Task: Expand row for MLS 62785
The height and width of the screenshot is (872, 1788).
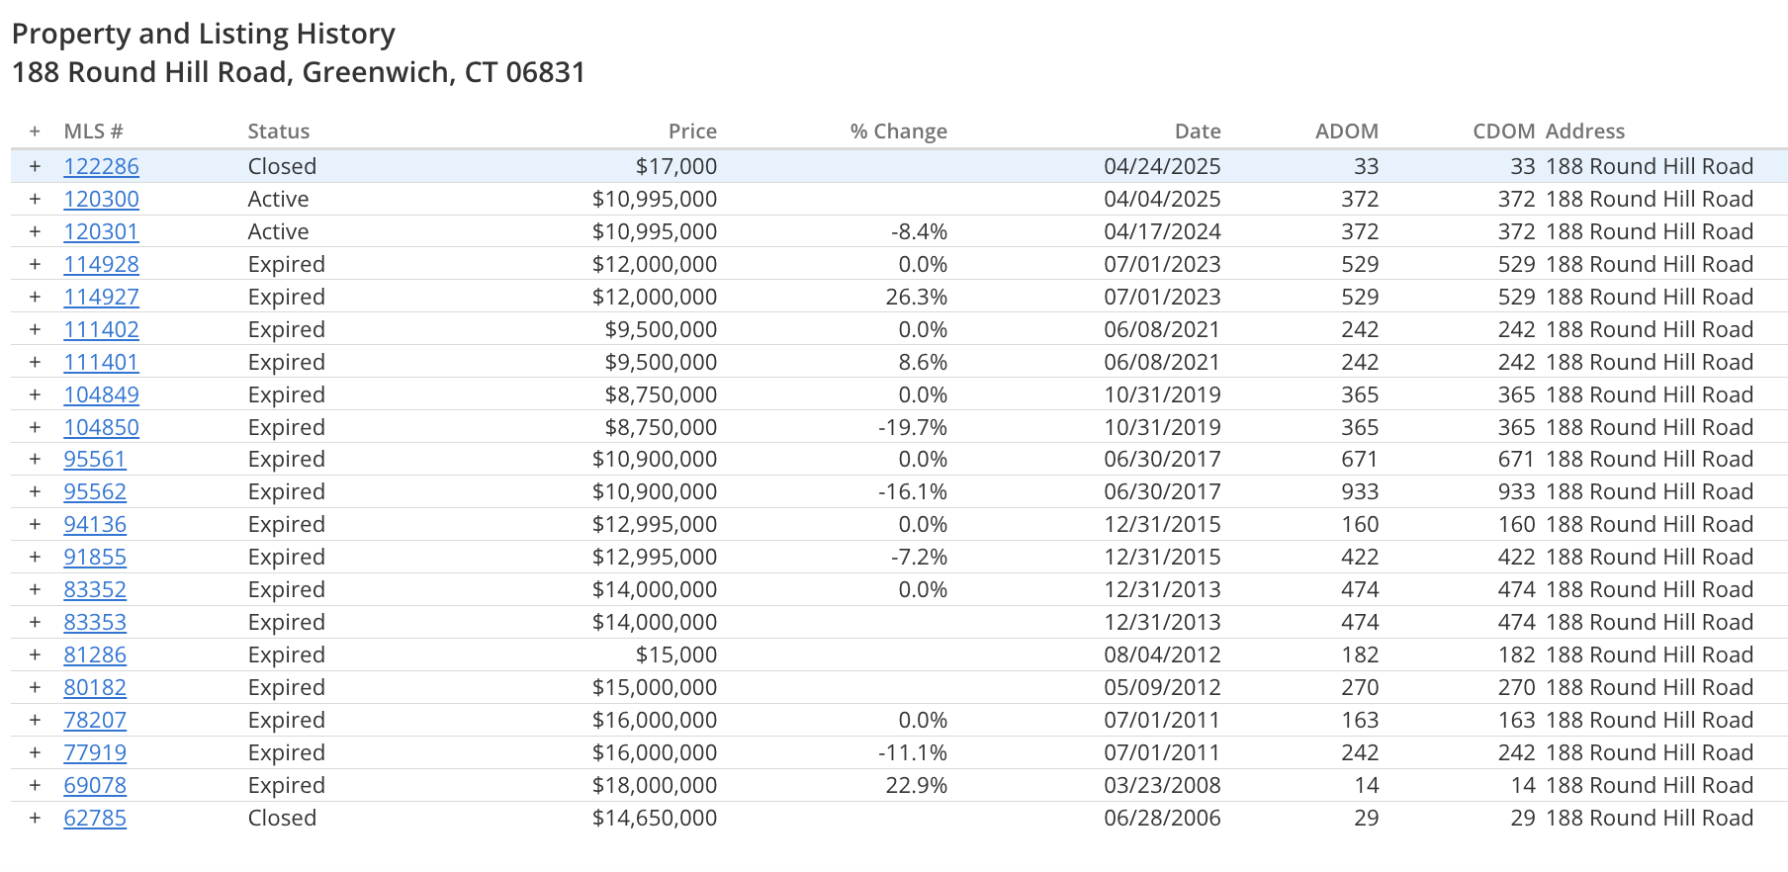Action: [x=35, y=818]
